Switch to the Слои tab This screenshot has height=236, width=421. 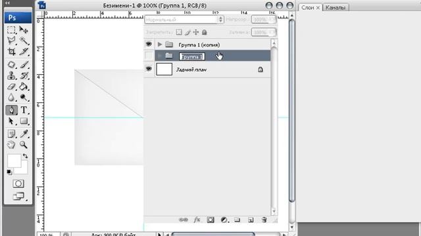coord(307,7)
